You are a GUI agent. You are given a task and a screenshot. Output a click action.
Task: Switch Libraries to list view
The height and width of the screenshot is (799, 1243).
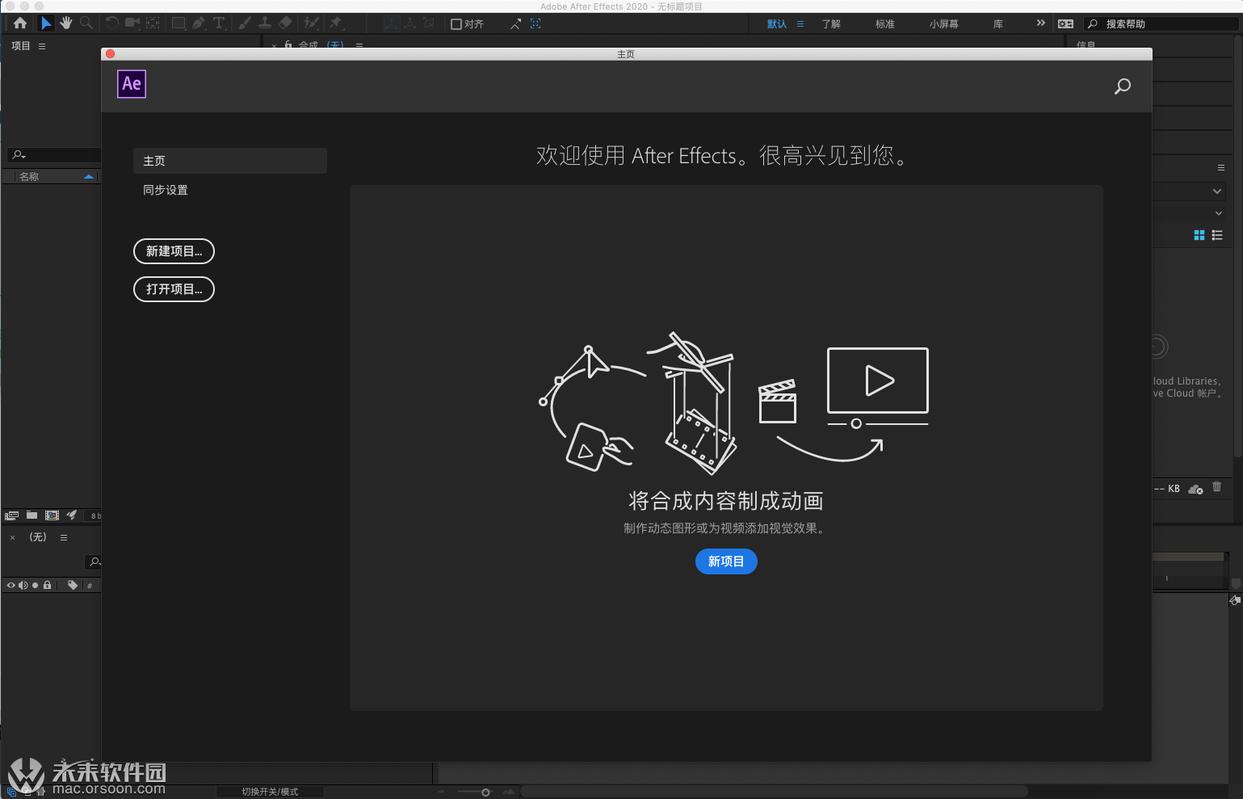point(1217,235)
